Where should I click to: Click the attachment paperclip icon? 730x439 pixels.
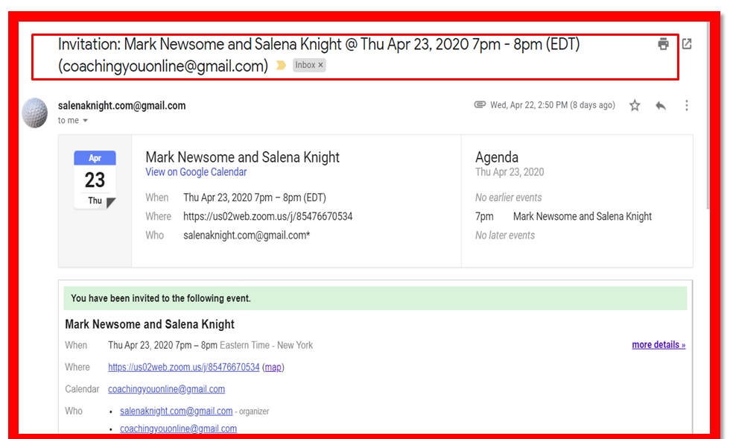pyautogui.click(x=480, y=105)
